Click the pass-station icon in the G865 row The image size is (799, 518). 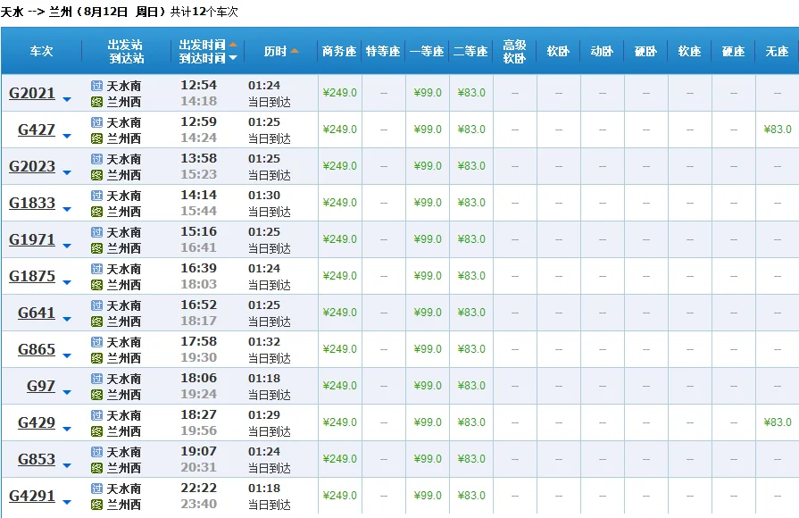(95, 342)
